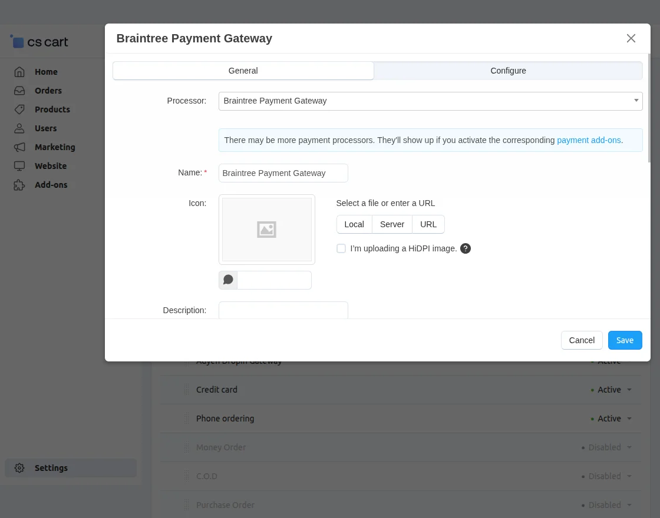Follow the payment add-ons link
Image resolution: width=660 pixels, height=518 pixels.
pyautogui.click(x=589, y=141)
